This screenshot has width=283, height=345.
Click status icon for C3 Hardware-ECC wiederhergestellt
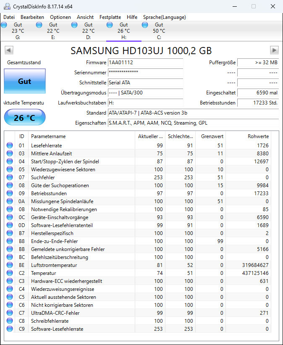[x=10, y=281]
